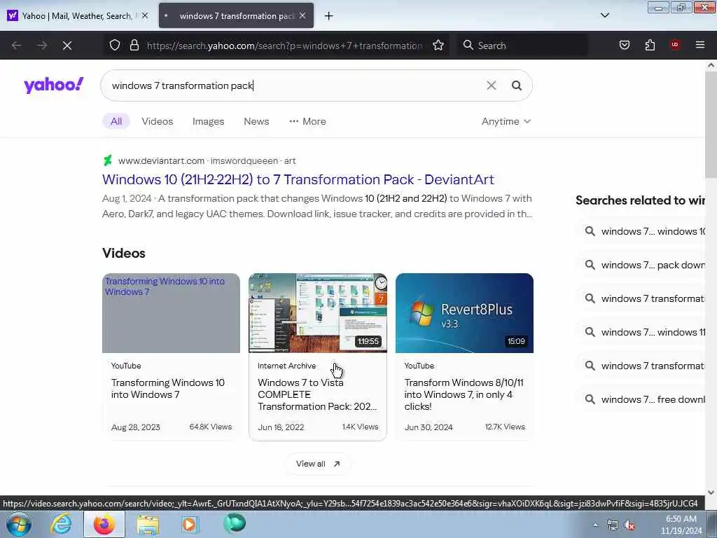Open the Windows 7 to Vista video thumbnail
Viewport: 717px width, 538px height.
(318, 313)
